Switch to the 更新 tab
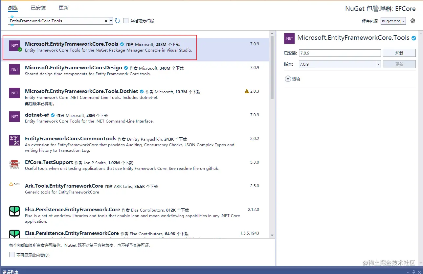 tap(64, 8)
